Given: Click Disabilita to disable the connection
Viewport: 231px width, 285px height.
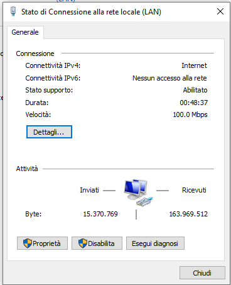Looking at the screenshot, I should (x=97, y=243).
